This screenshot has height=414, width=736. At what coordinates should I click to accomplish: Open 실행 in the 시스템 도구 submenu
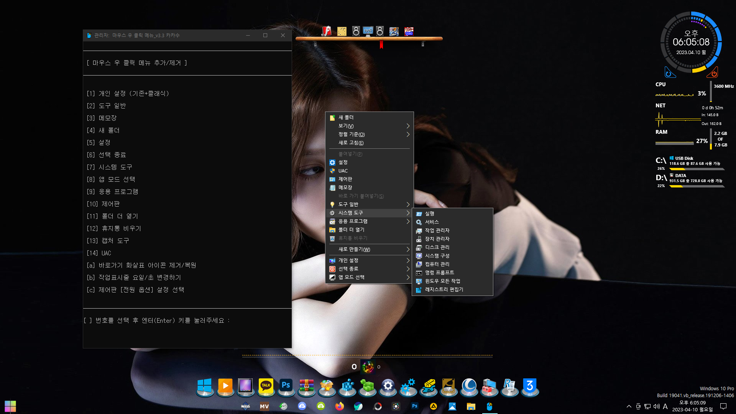coord(452,214)
